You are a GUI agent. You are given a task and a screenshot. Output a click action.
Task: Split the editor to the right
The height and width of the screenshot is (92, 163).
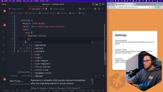[99, 9]
